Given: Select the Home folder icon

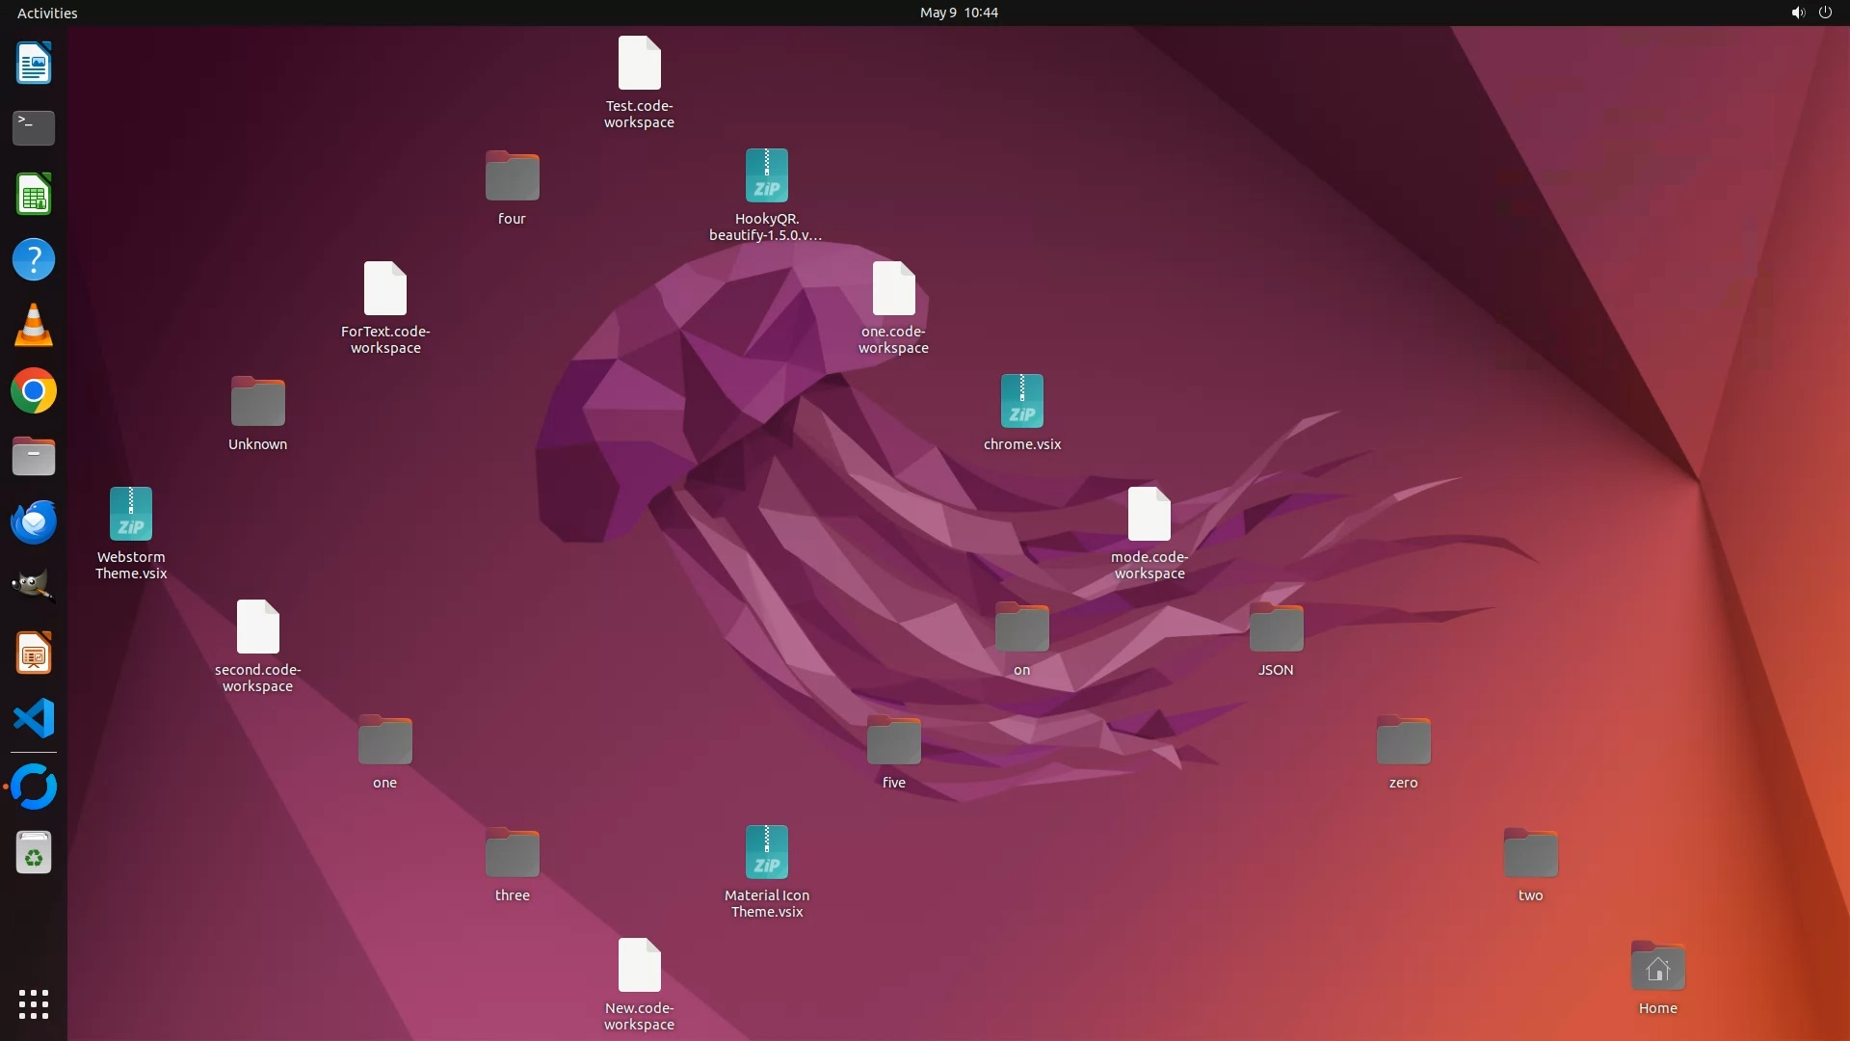Looking at the screenshot, I should [1657, 967].
